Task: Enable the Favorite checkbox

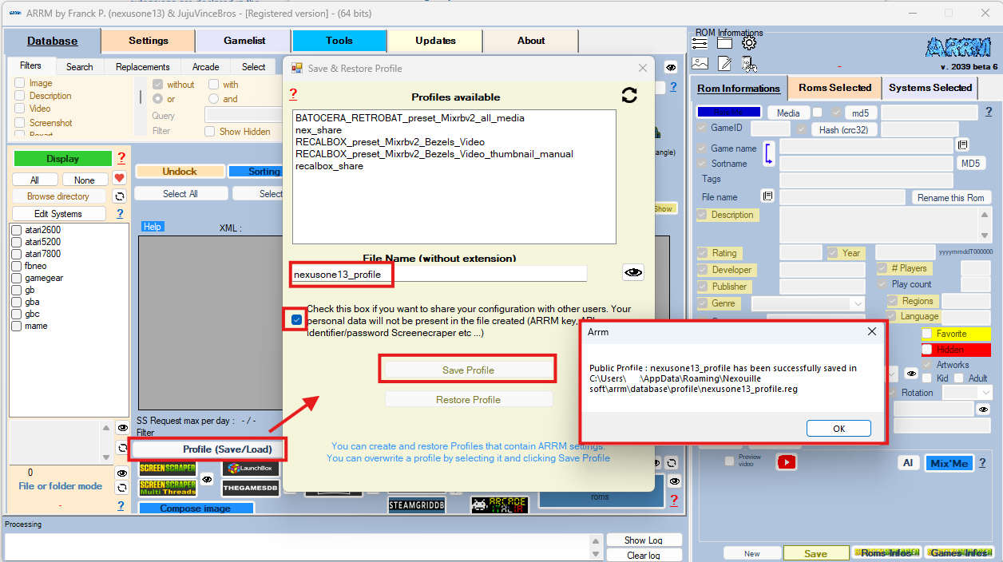Action: (927, 334)
